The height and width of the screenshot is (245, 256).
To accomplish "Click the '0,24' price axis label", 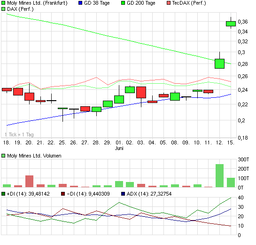I will pos(243,90).
